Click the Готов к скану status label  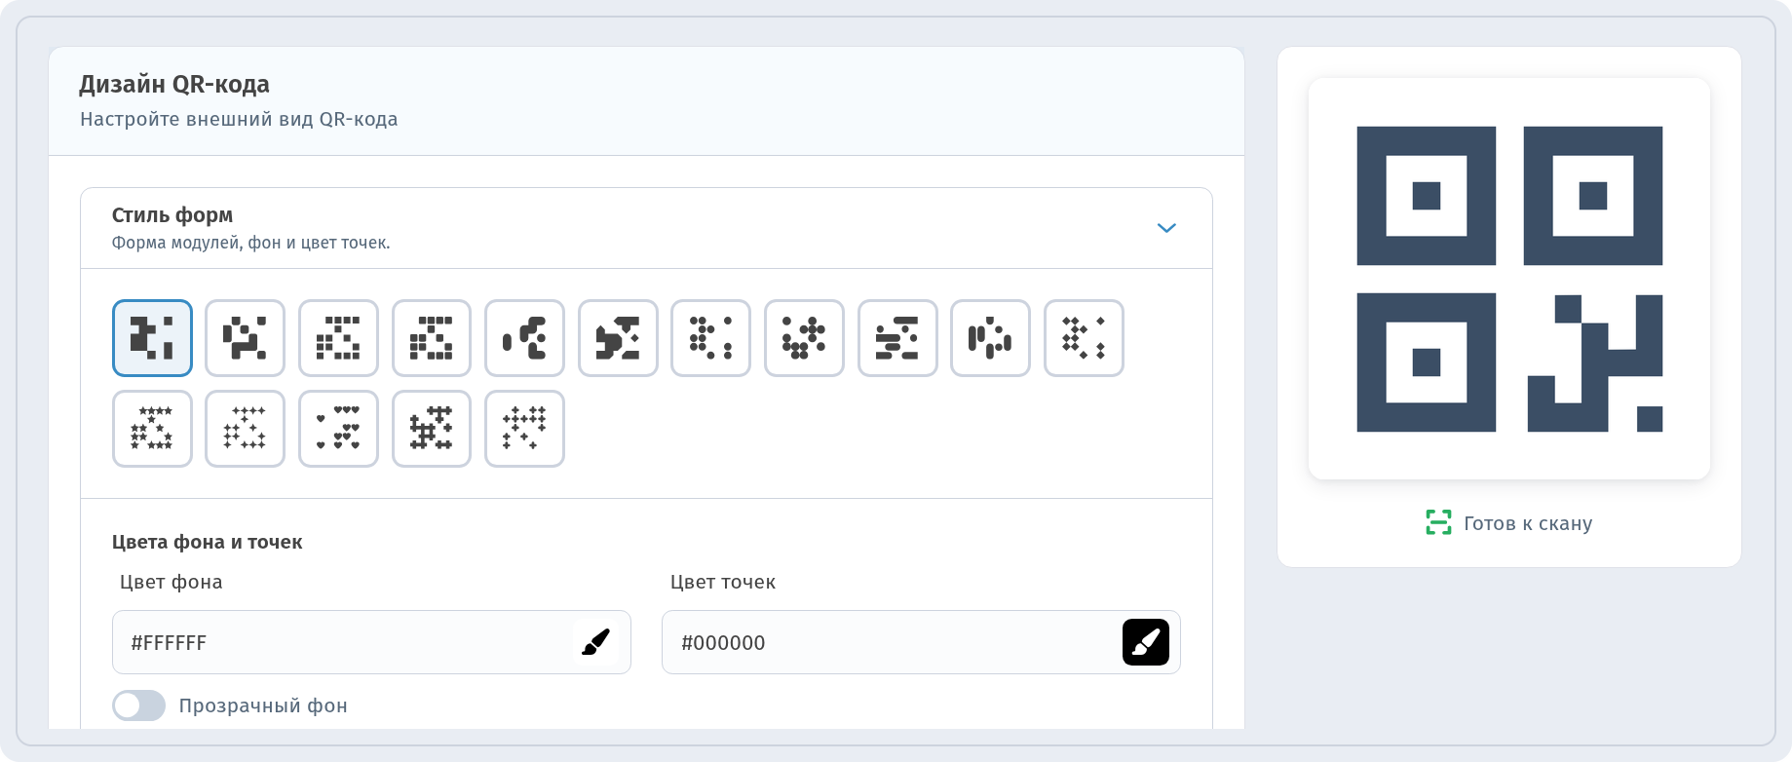click(1528, 523)
